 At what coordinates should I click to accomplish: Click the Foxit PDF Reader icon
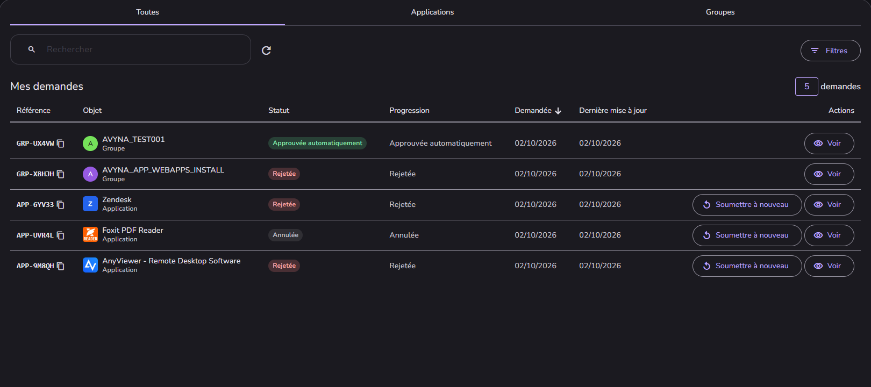[x=90, y=234]
